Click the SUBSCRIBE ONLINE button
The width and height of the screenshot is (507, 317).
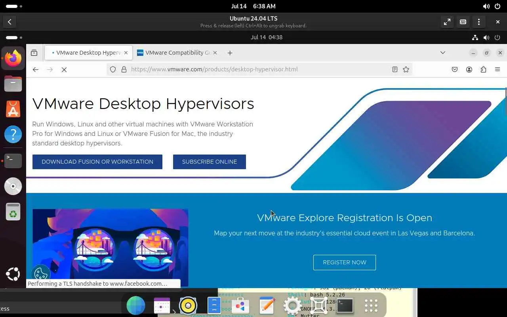coord(210,162)
